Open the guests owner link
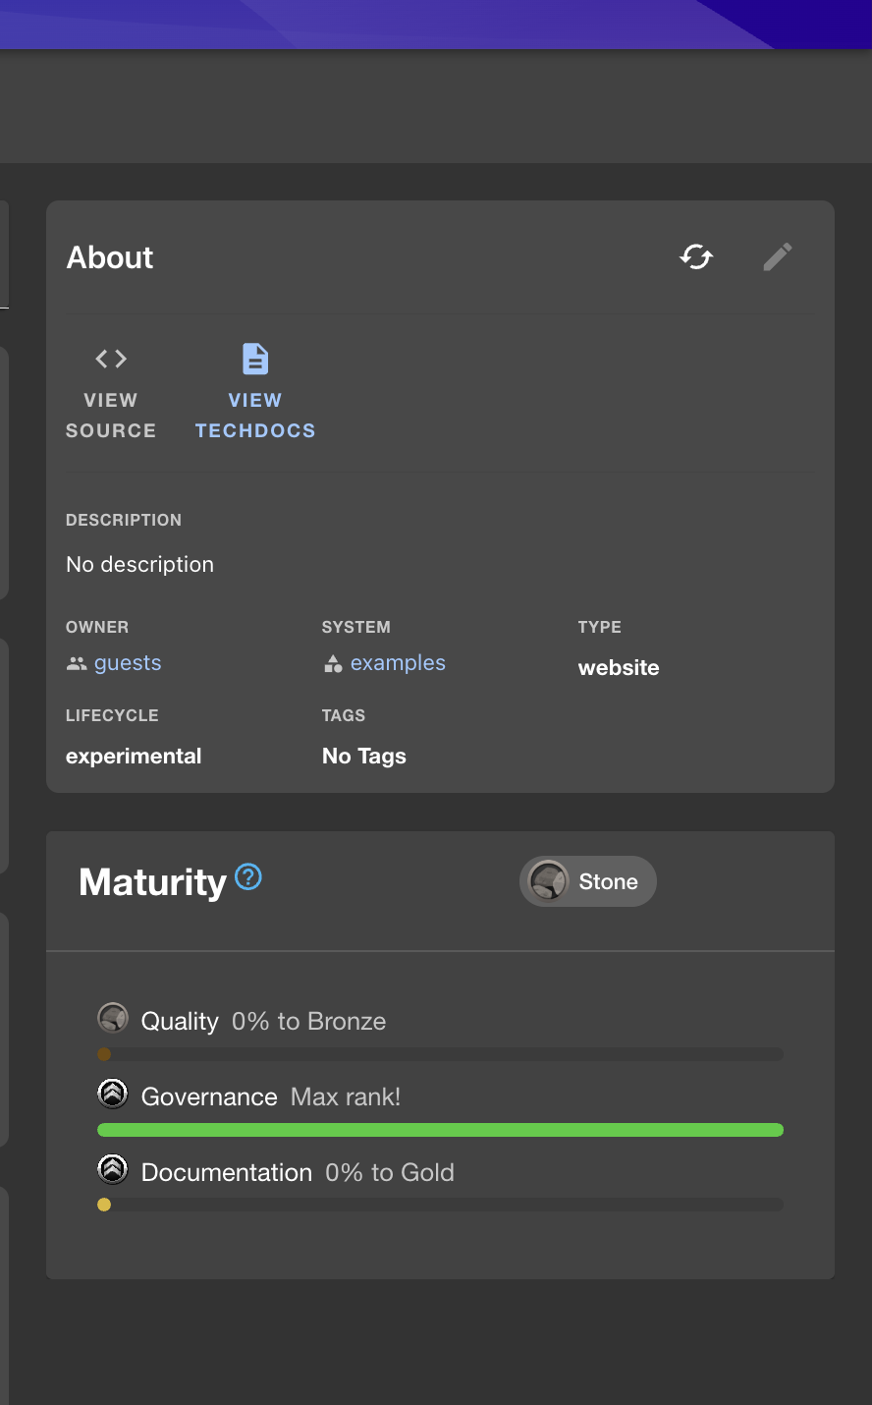 [128, 662]
